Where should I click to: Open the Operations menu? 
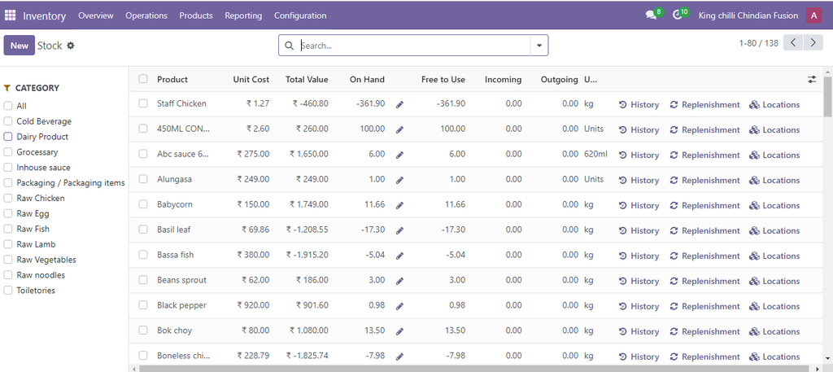pyautogui.click(x=146, y=15)
